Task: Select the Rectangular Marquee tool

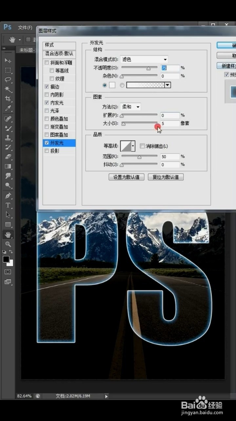Action: [x=8, y=70]
